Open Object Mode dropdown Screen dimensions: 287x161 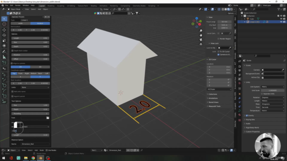(x=15, y=9)
